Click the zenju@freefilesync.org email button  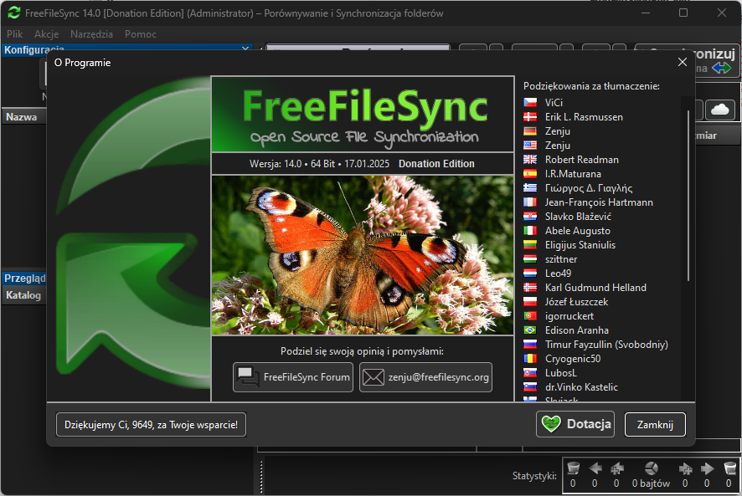[425, 377]
